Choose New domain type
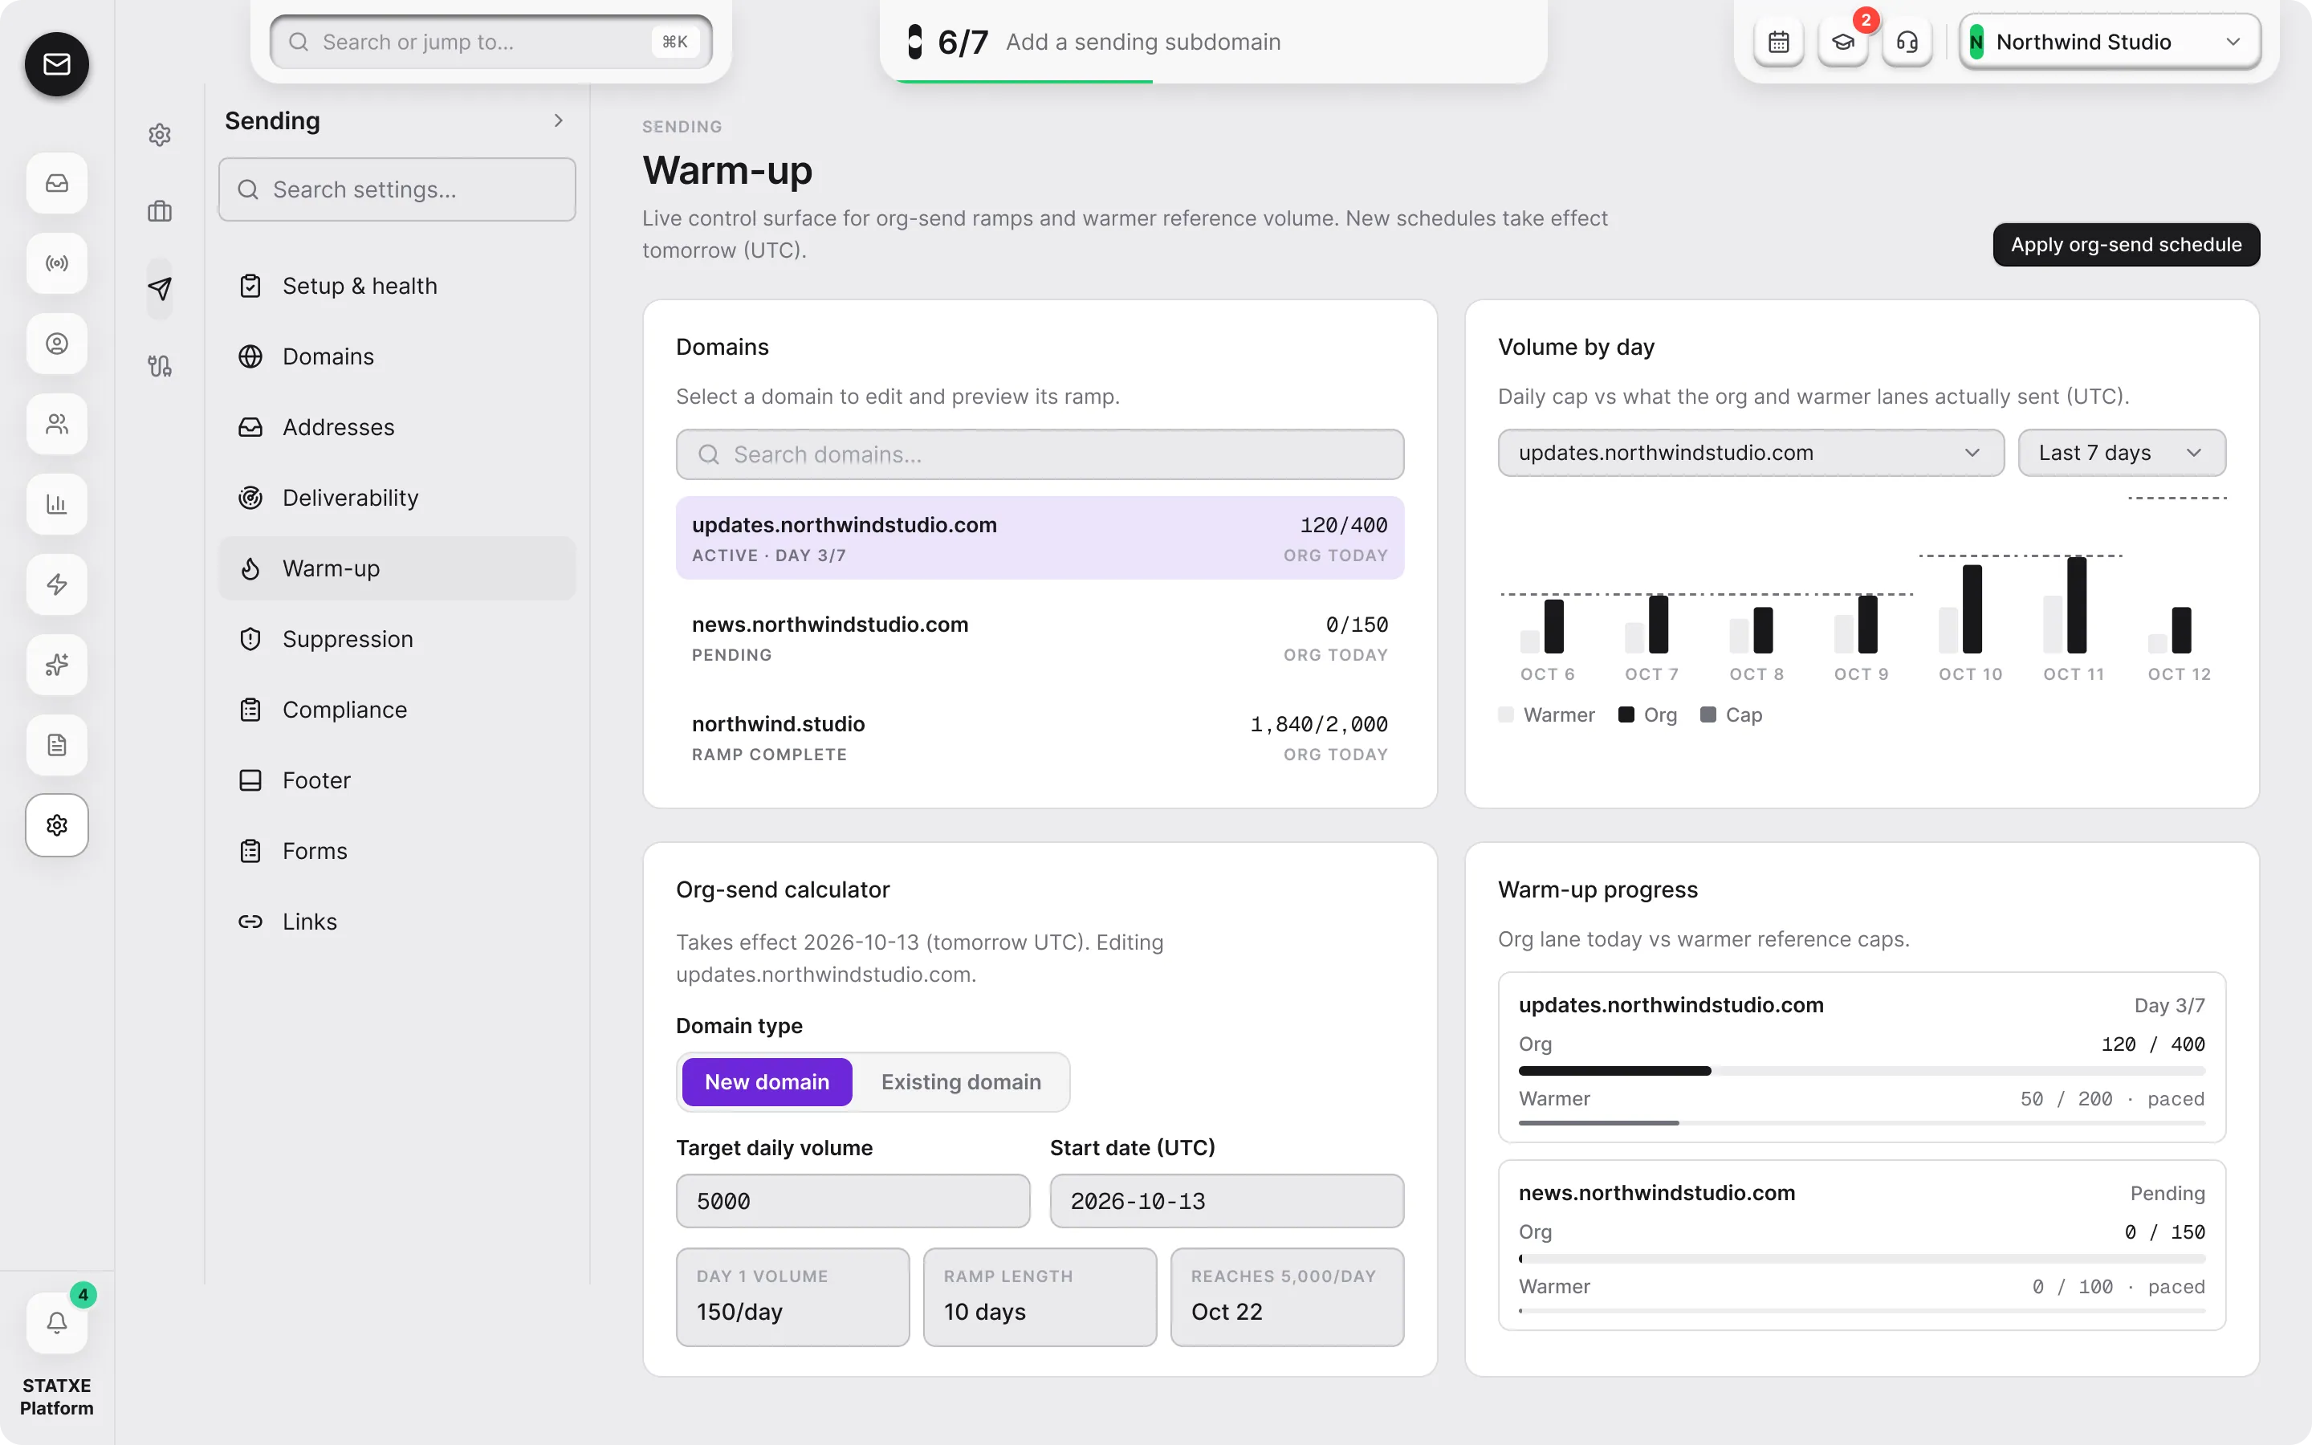The image size is (2312, 1445). [766, 1082]
